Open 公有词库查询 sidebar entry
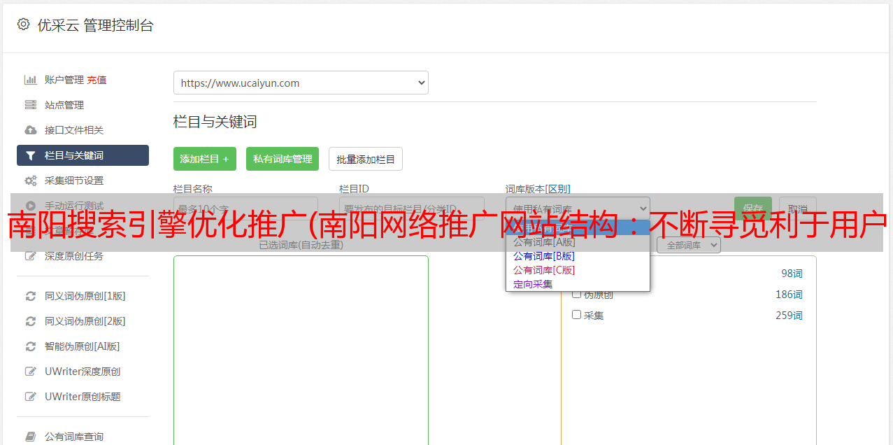893x445 pixels. (x=74, y=437)
